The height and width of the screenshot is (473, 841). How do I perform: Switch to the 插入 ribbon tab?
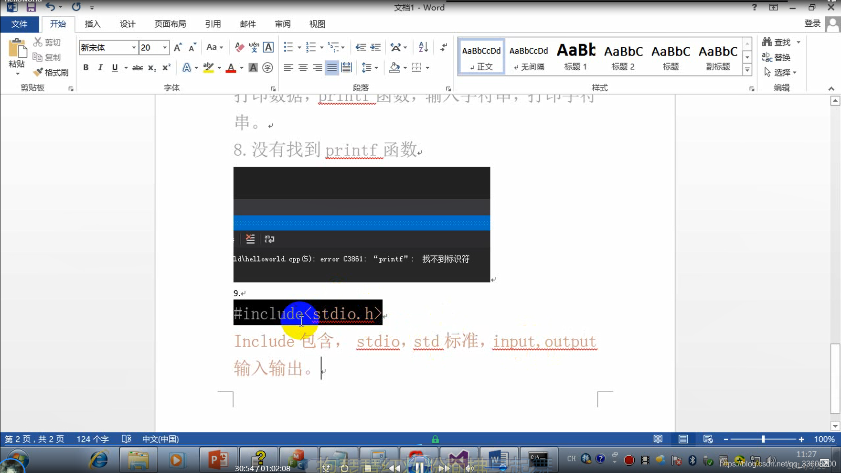coord(93,24)
